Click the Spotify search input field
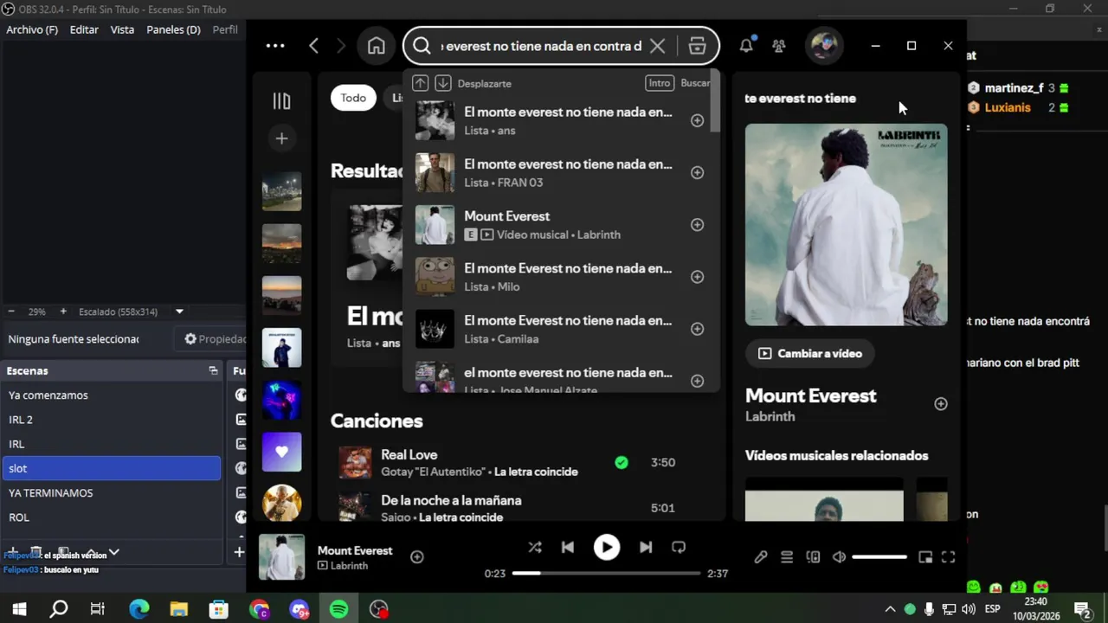The image size is (1108, 623). coord(541,46)
